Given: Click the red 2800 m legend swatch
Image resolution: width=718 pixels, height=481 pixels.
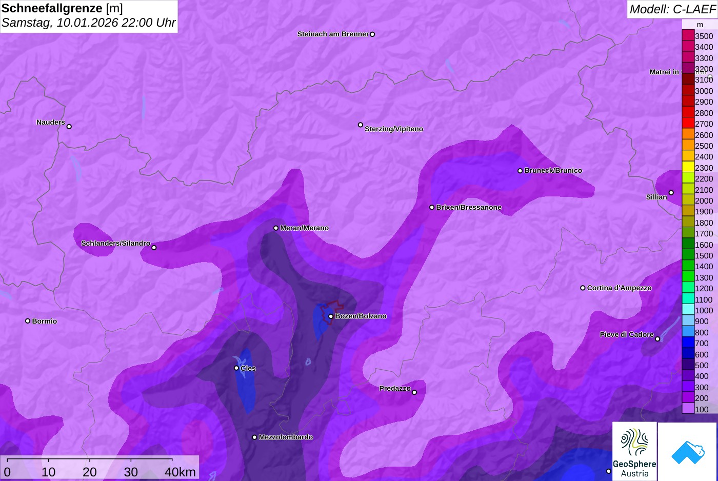Looking at the screenshot, I should point(688,112).
